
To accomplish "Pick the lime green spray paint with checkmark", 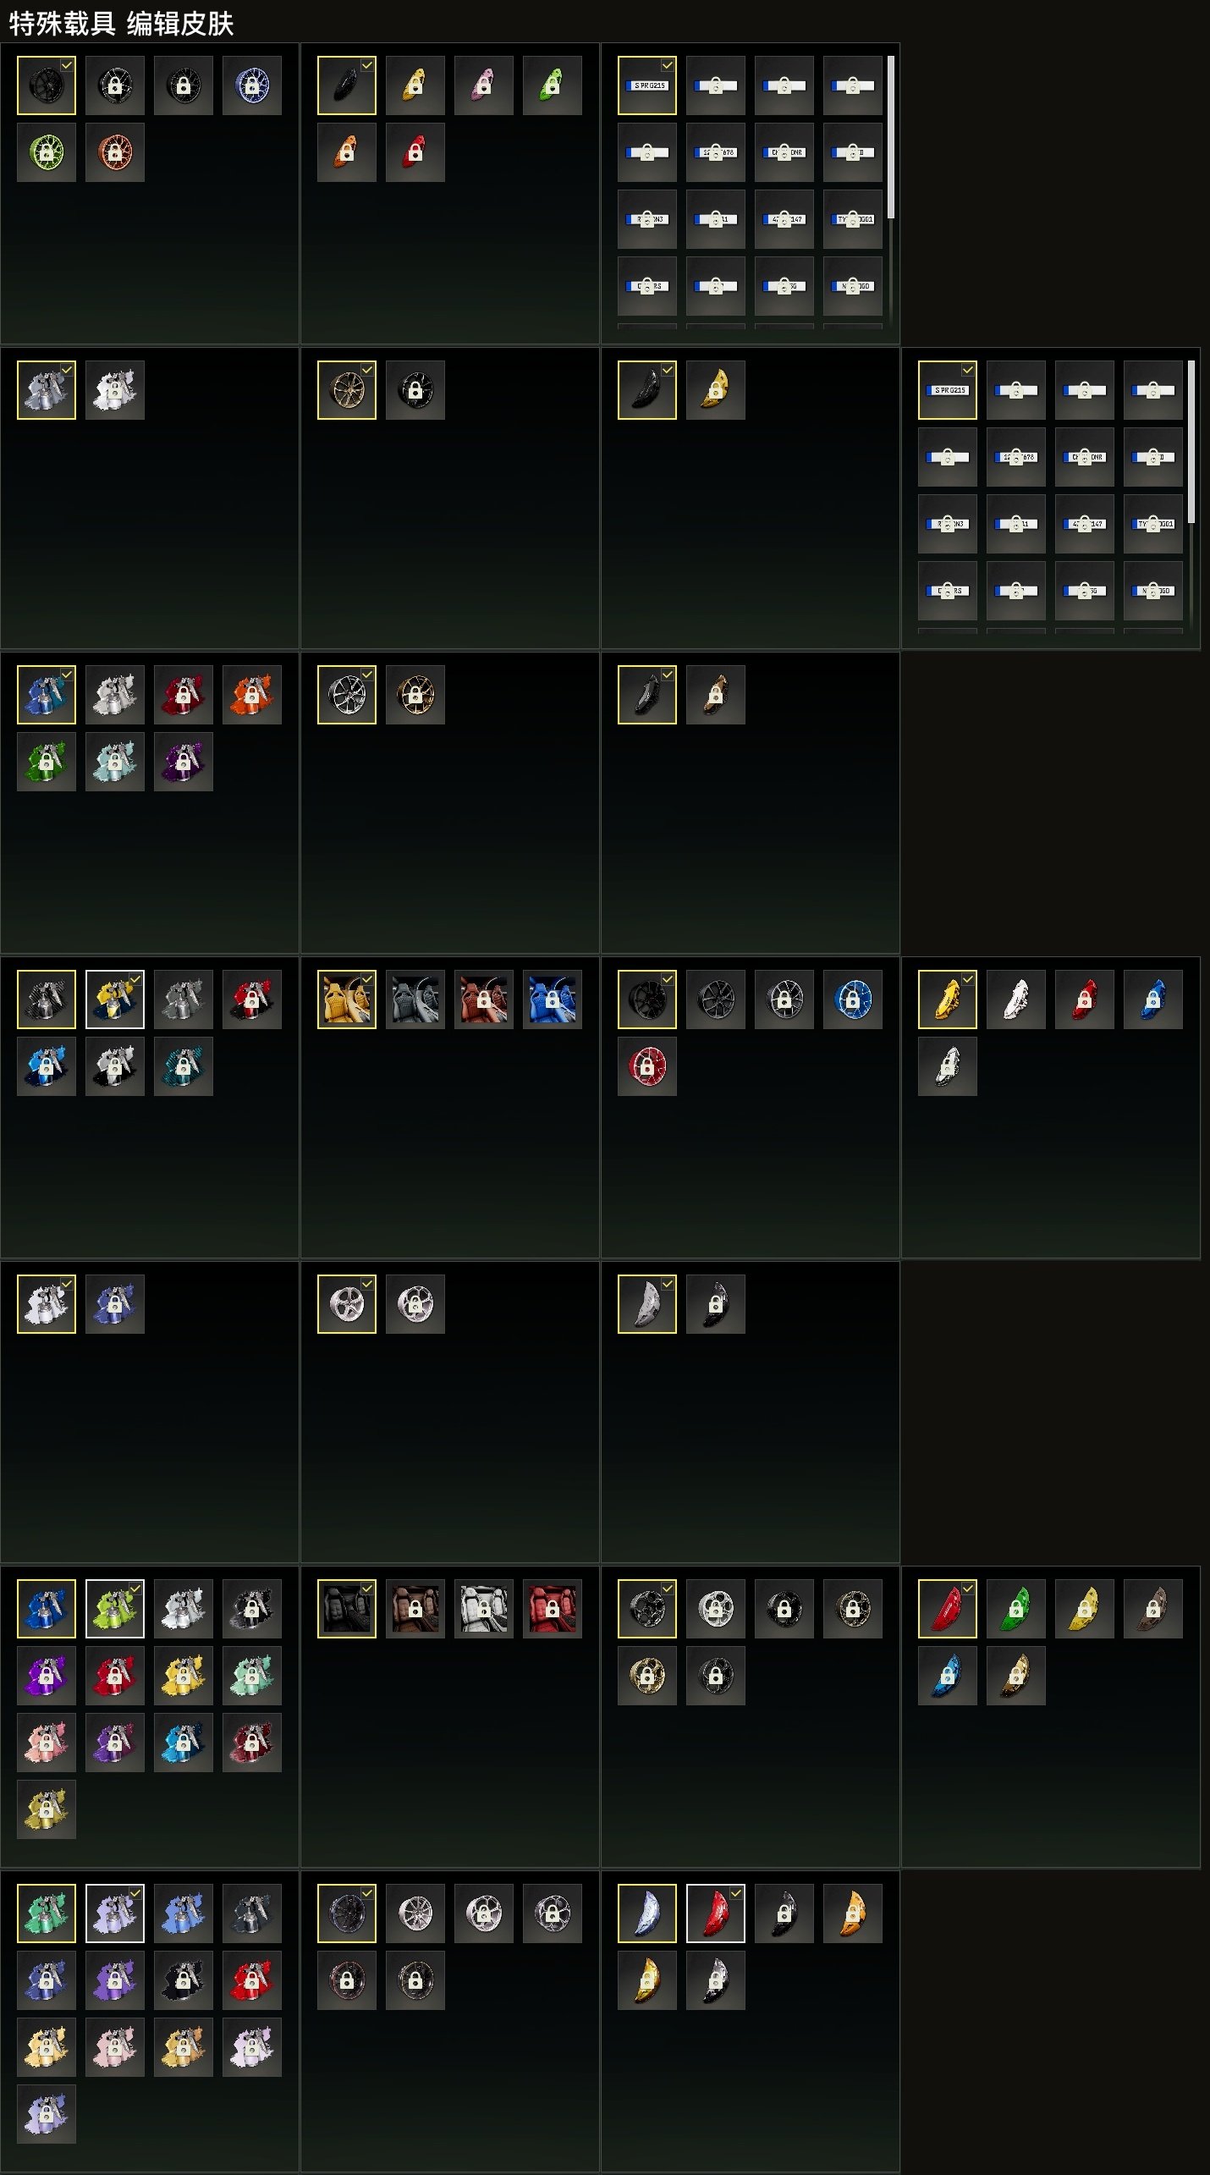I will tap(115, 1609).
